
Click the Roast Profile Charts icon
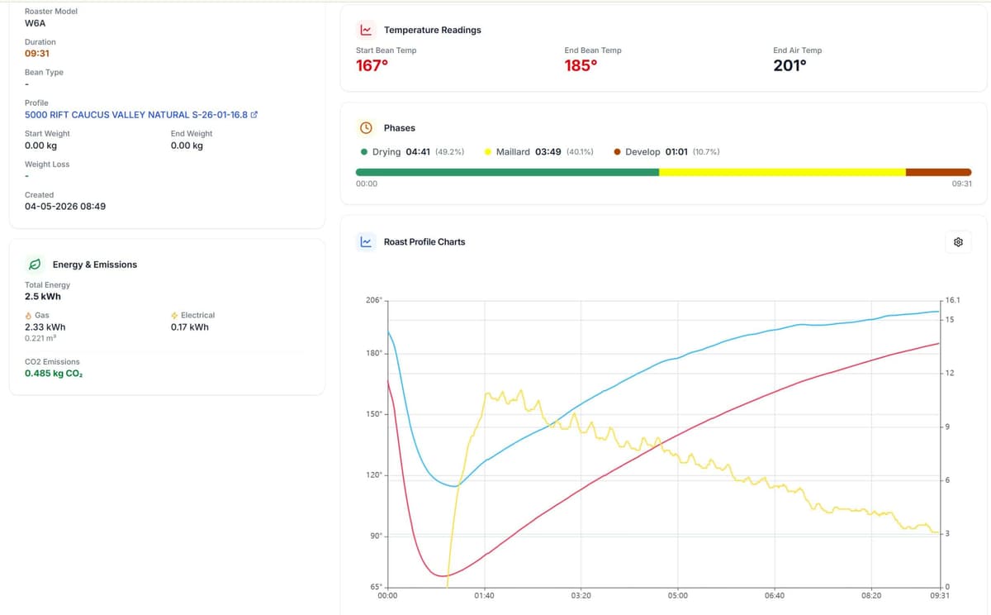coord(366,242)
